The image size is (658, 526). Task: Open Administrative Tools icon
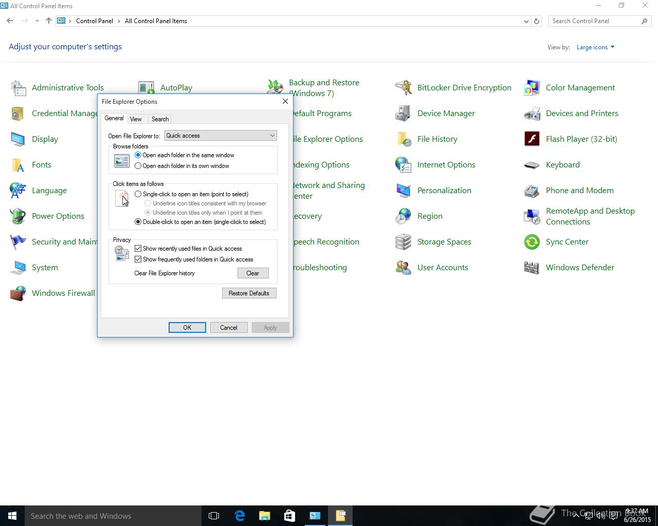[x=18, y=88]
